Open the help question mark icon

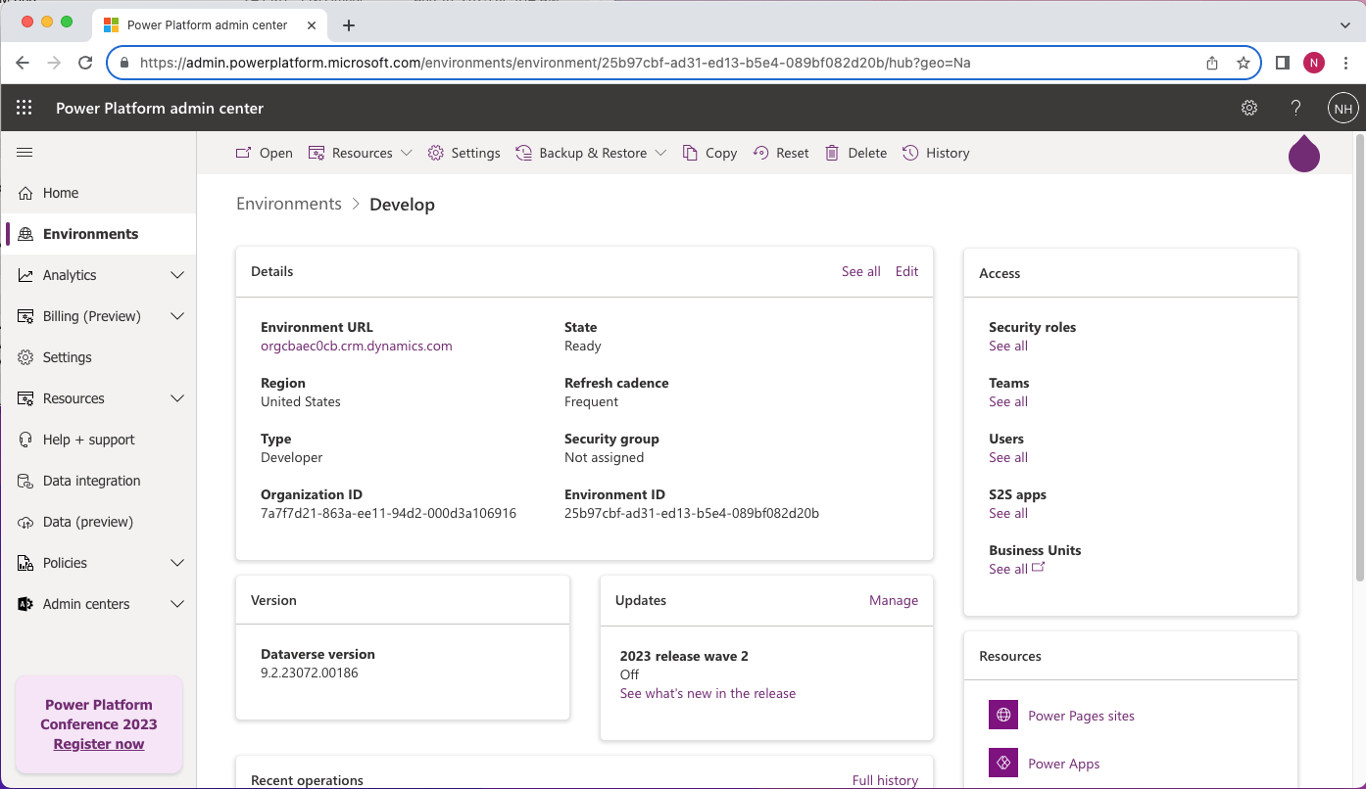click(1295, 109)
